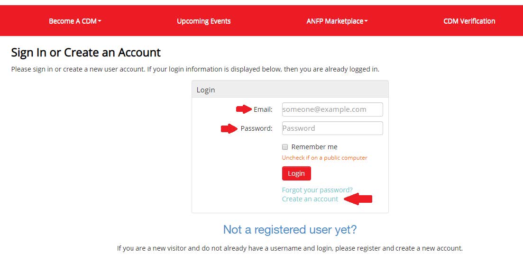Click into the Password field

click(332, 128)
